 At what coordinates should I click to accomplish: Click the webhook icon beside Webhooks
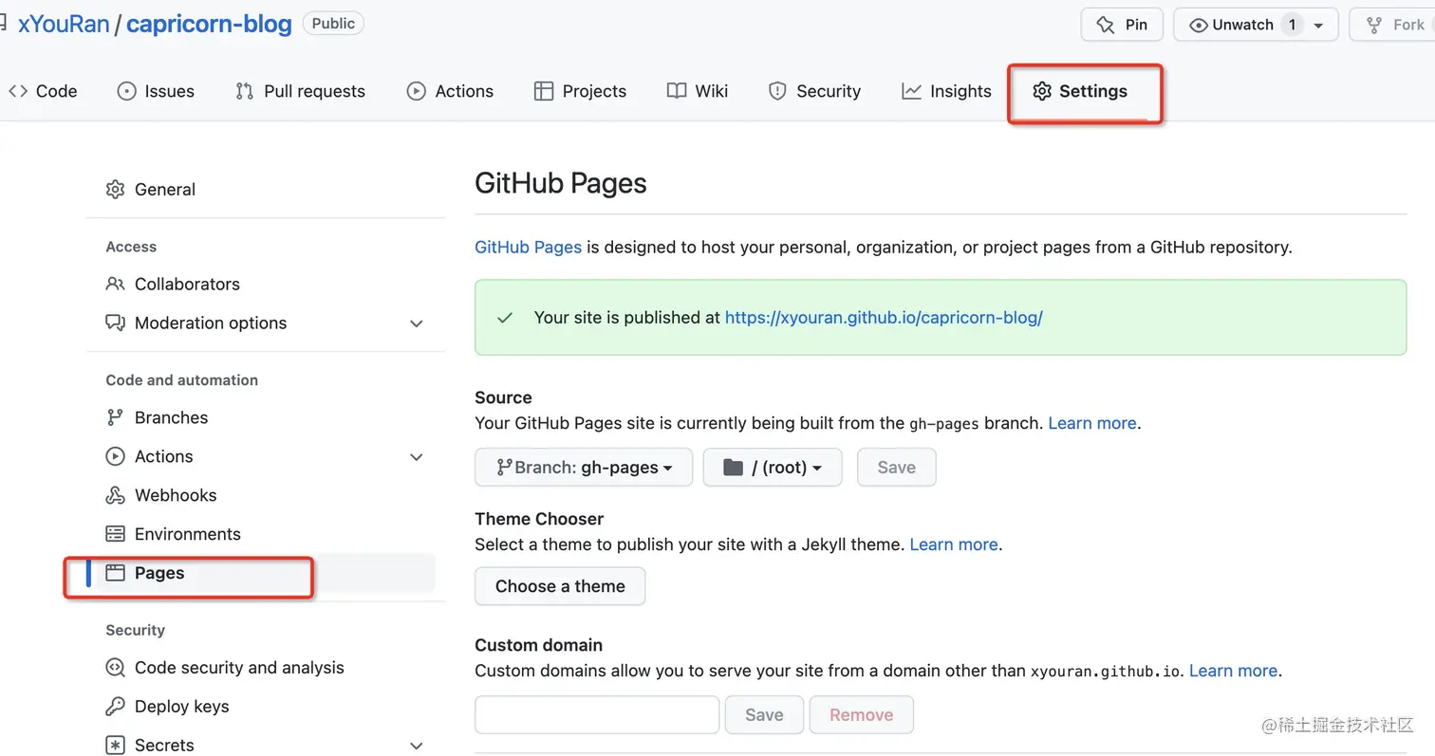tap(115, 495)
